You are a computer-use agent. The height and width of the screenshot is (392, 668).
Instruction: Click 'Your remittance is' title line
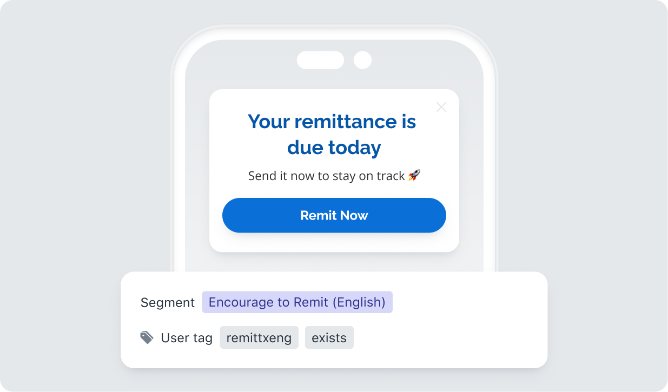click(332, 122)
